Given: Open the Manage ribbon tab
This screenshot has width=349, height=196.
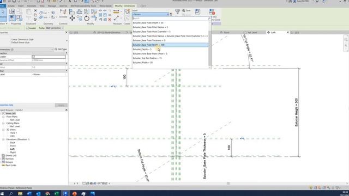Looking at the screenshot, I should point(52,6).
